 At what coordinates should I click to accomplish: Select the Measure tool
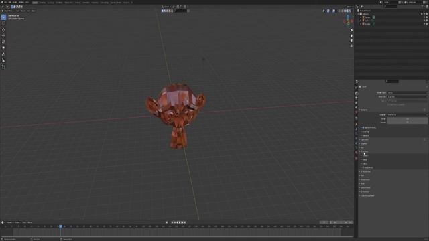pyautogui.click(x=3, y=60)
